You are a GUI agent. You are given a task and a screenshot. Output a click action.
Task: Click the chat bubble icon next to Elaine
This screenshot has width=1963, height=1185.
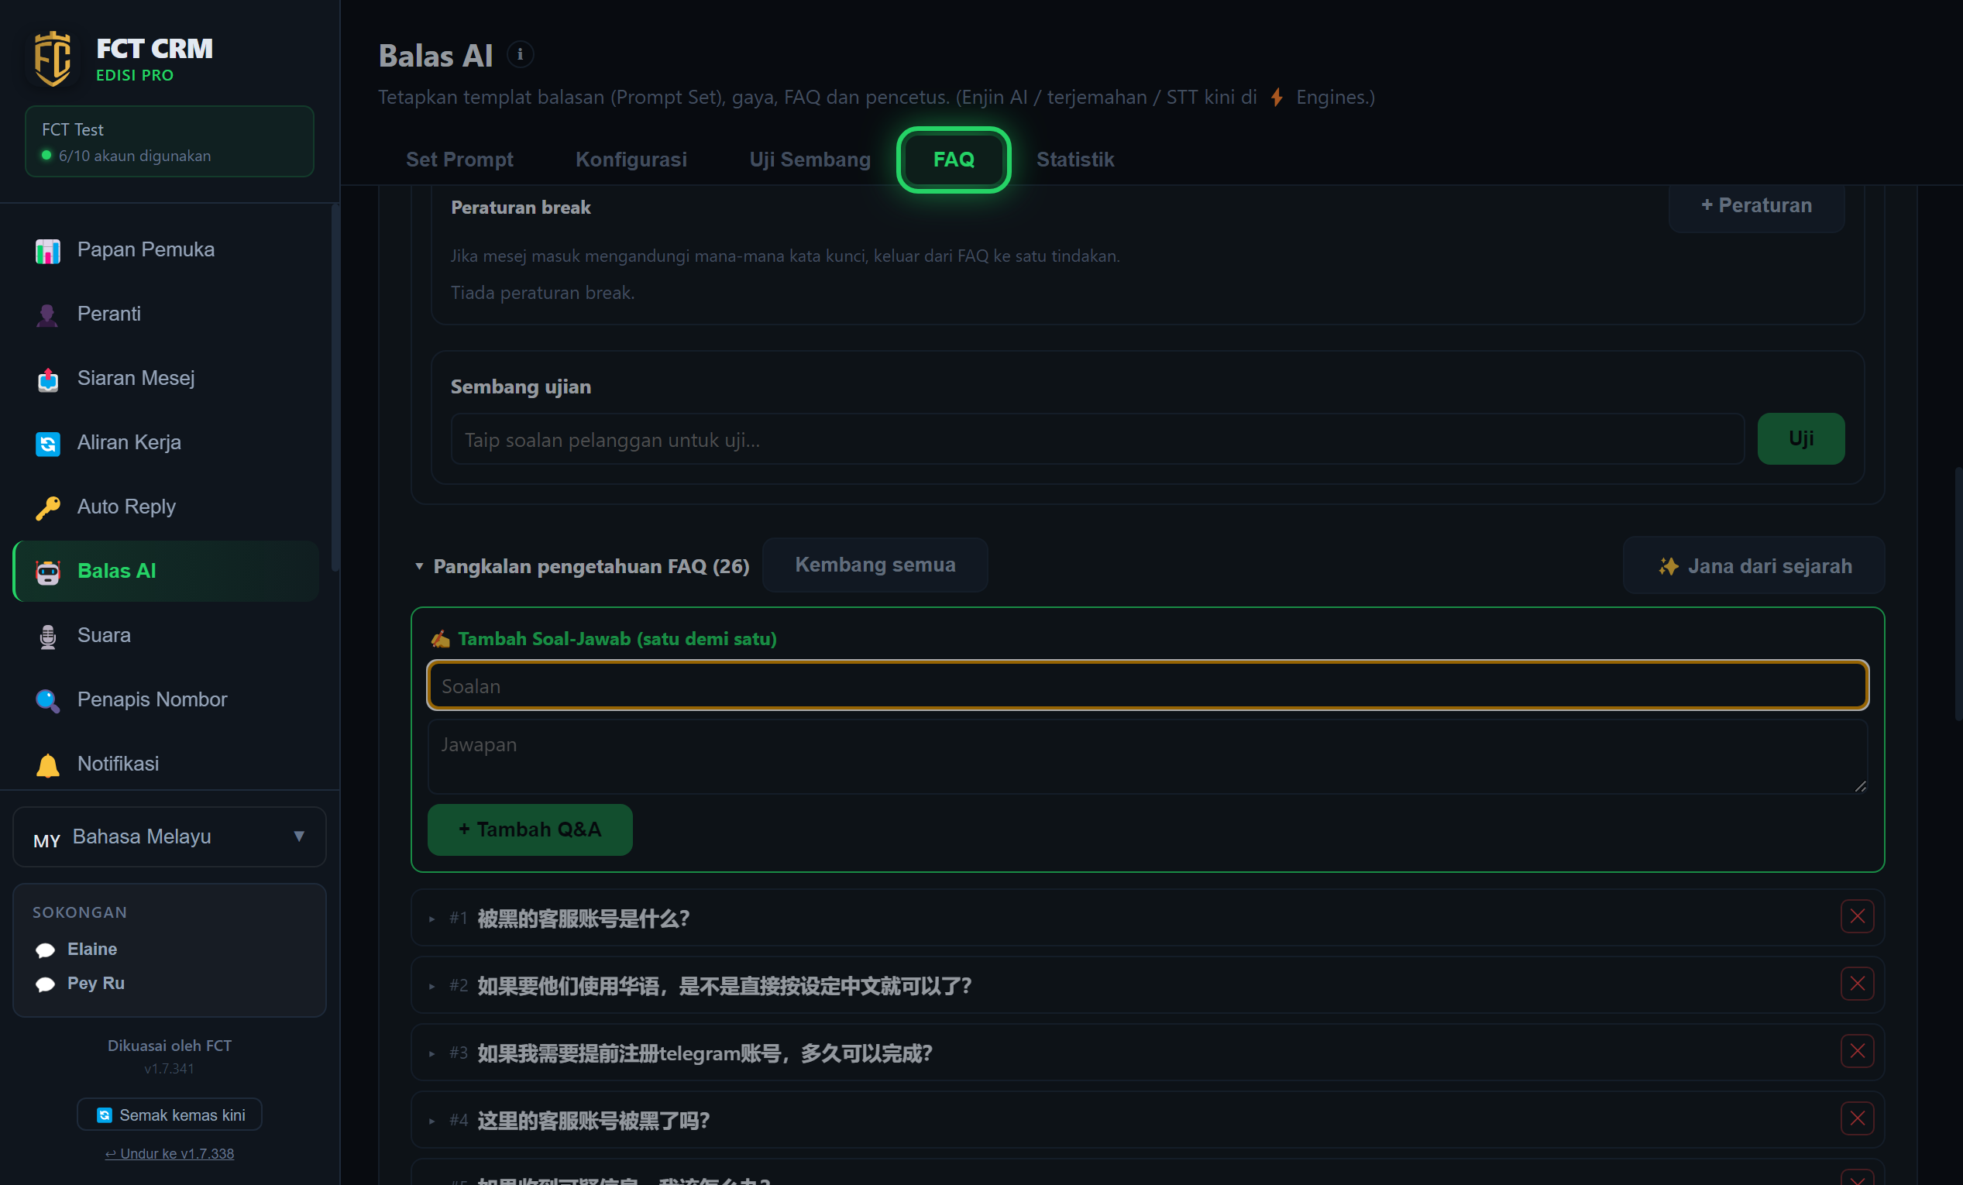click(46, 950)
